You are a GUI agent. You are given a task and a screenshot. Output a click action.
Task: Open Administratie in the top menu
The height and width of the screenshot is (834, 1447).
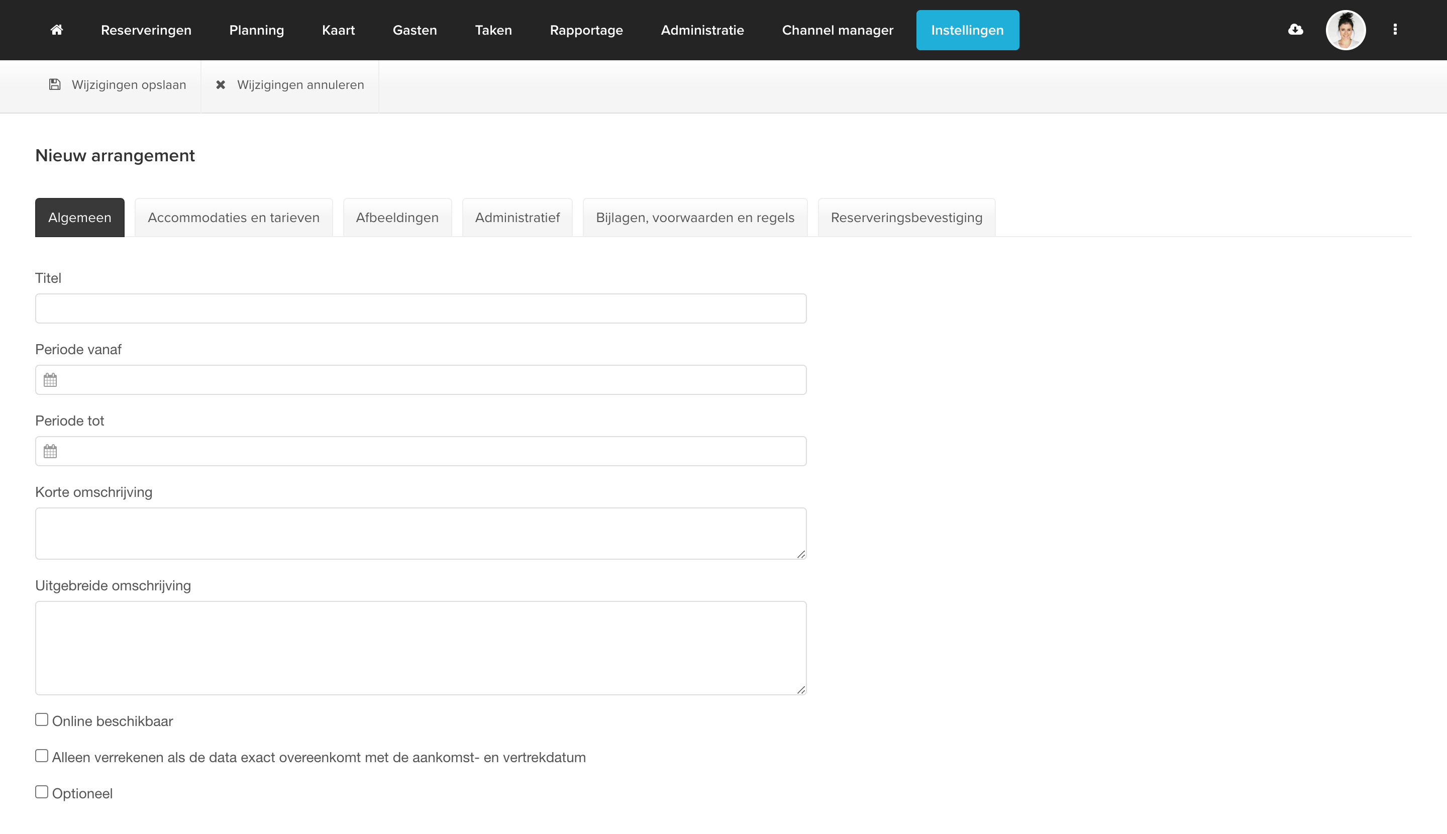click(702, 30)
